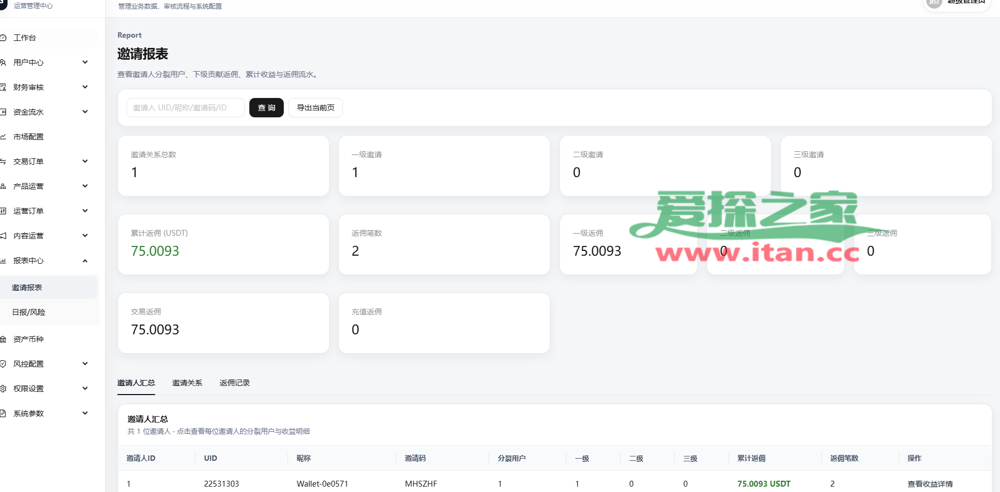
Task: Click the 财务审核 finance icon
Action: 3,87
